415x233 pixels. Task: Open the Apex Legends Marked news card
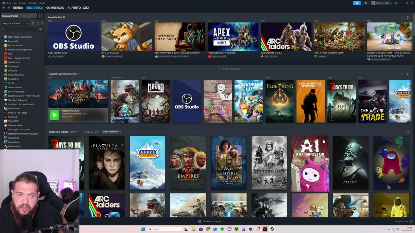click(233, 37)
